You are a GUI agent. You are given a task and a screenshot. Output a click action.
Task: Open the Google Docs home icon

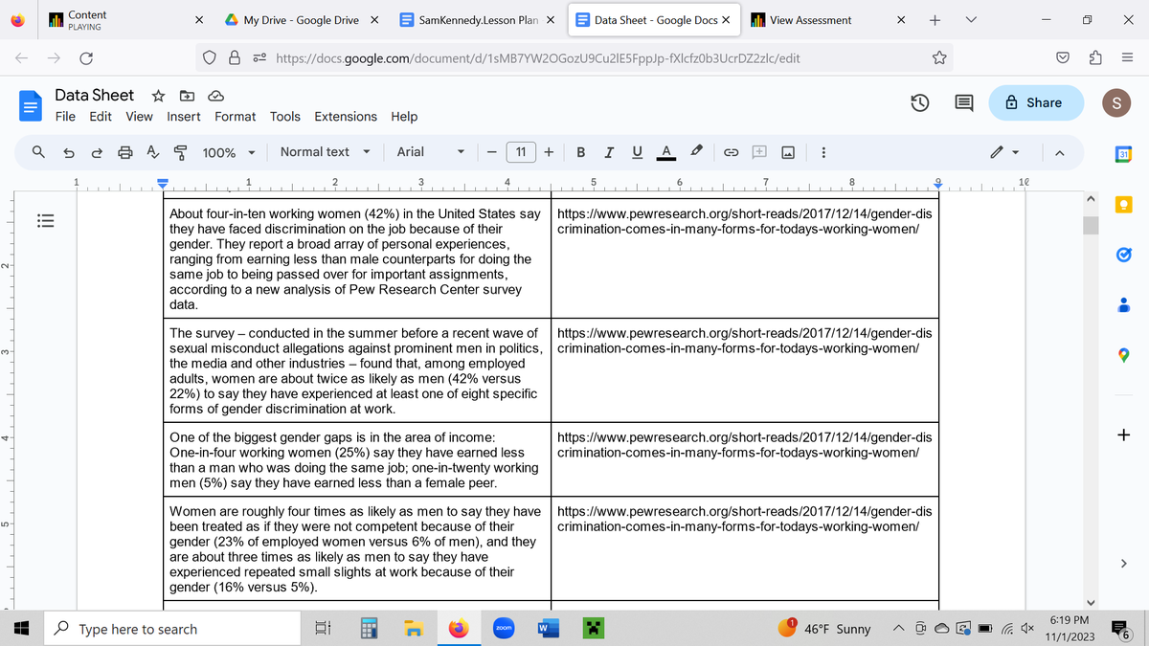(x=30, y=104)
